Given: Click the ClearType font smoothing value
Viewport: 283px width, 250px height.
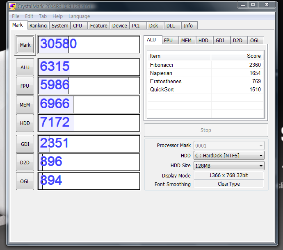Looking at the screenshot, I should [x=229, y=184].
